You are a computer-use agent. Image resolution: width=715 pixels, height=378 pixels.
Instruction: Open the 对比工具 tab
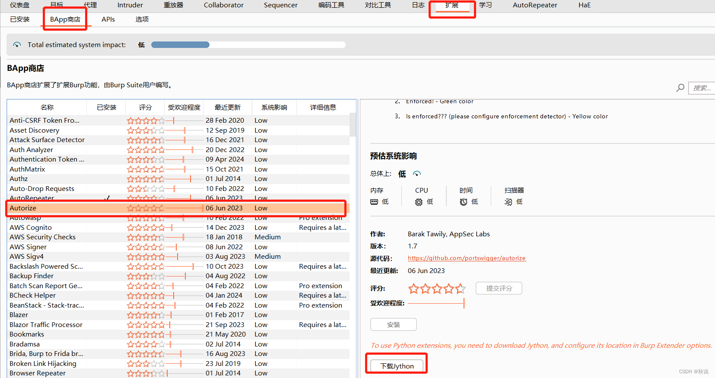[x=378, y=5]
